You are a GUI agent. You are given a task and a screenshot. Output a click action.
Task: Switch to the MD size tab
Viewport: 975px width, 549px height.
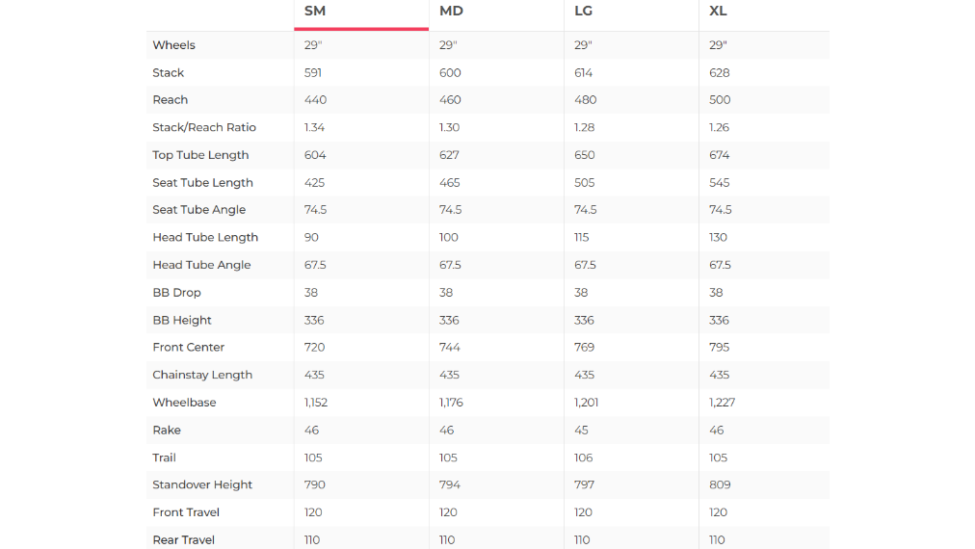[x=451, y=12]
